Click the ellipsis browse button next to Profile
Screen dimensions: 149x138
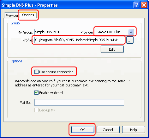click(130, 40)
